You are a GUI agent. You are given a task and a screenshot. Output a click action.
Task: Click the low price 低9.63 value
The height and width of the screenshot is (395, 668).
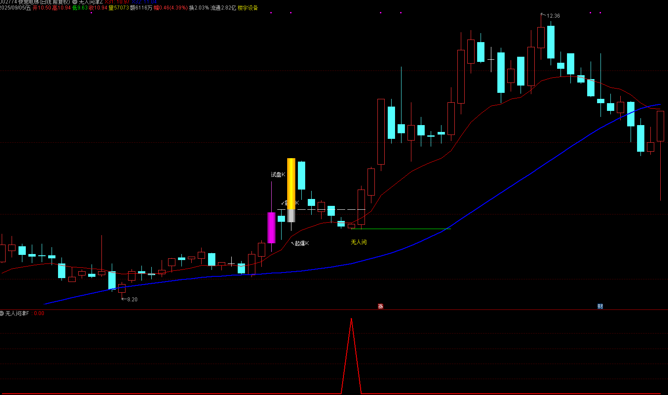point(80,8)
